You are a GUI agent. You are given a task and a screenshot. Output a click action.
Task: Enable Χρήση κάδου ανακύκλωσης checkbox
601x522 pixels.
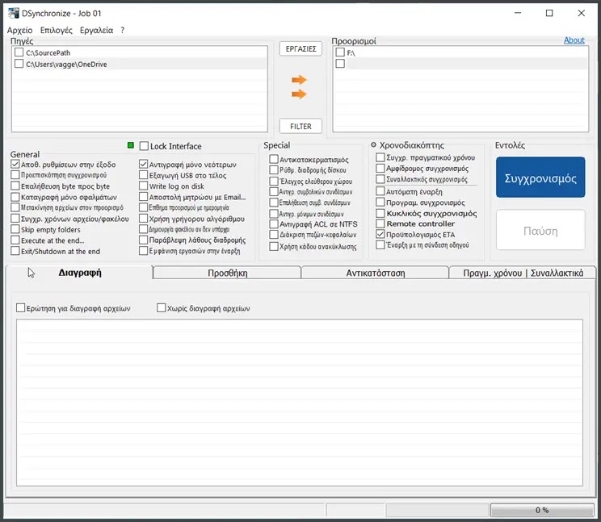[x=274, y=246]
